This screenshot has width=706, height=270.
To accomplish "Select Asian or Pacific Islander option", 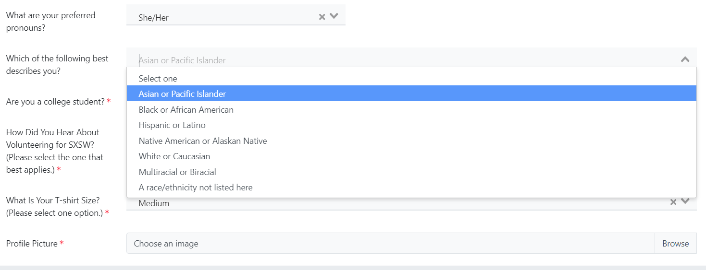I will point(411,94).
